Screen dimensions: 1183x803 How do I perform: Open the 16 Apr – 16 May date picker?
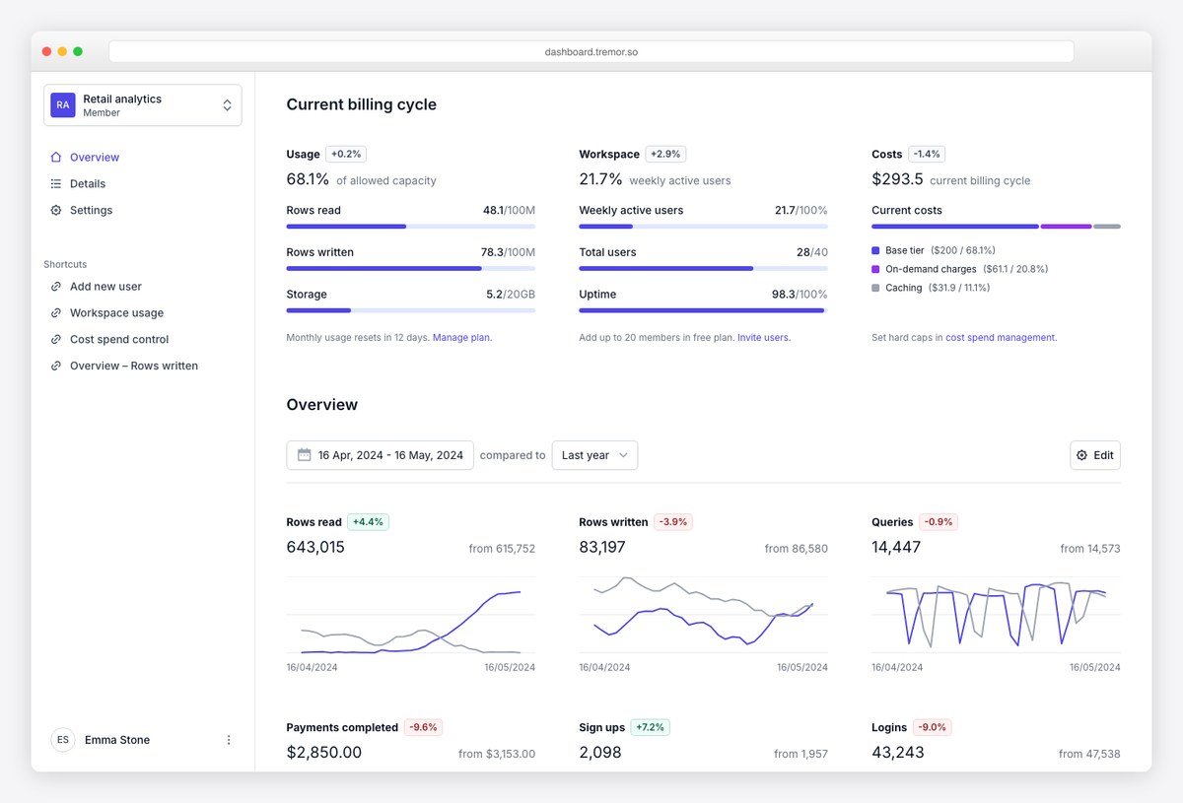(380, 455)
